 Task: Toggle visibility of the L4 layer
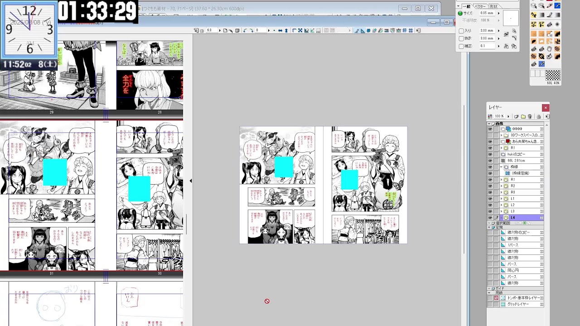pyautogui.click(x=490, y=218)
